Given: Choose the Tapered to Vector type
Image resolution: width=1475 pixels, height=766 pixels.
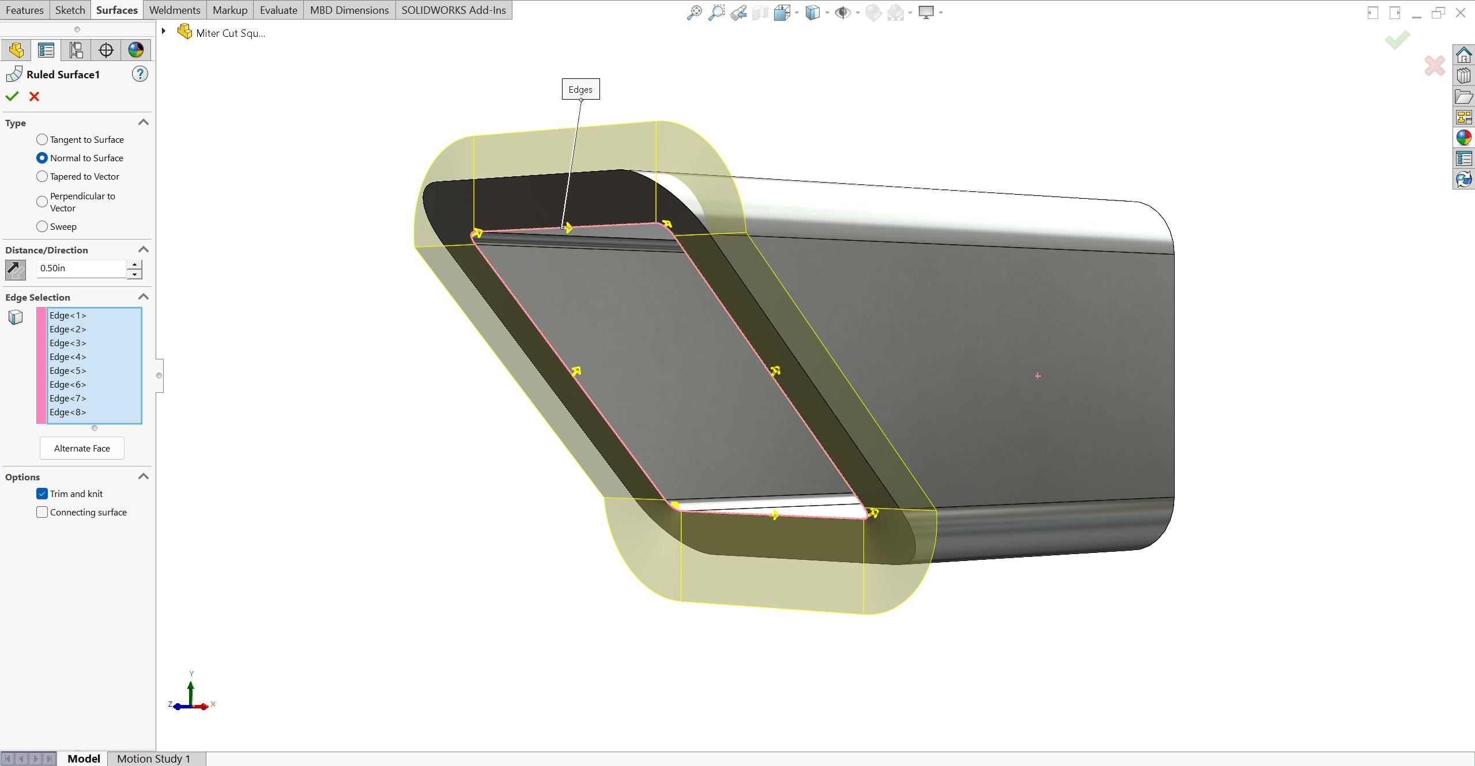Looking at the screenshot, I should (x=42, y=176).
